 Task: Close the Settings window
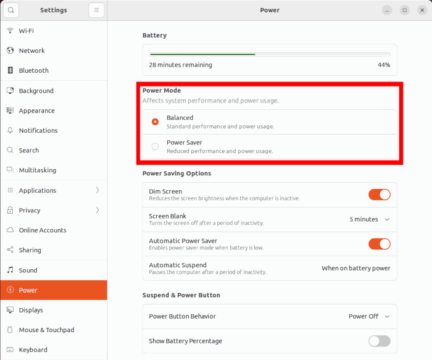click(x=422, y=10)
